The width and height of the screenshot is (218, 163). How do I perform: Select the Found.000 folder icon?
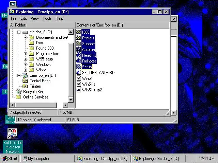click(x=32, y=48)
